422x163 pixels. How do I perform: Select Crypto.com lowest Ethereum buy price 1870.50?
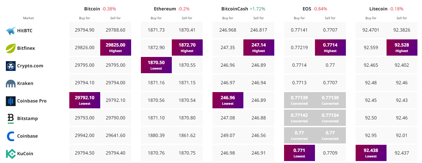[156, 65]
